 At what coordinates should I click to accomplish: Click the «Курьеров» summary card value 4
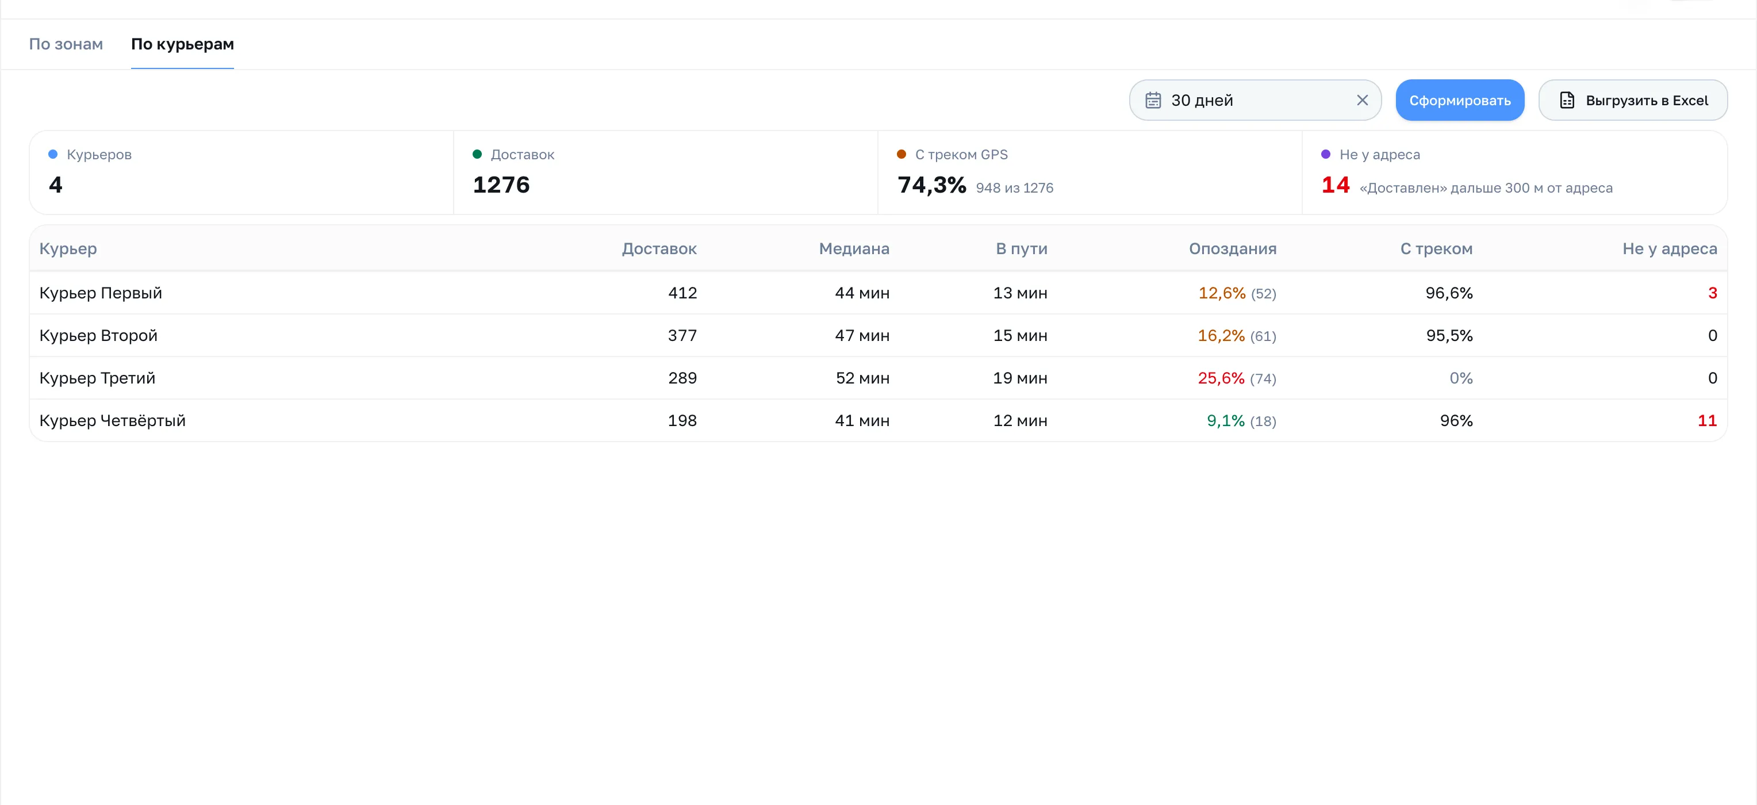pyautogui.click(x=56, y=185)
